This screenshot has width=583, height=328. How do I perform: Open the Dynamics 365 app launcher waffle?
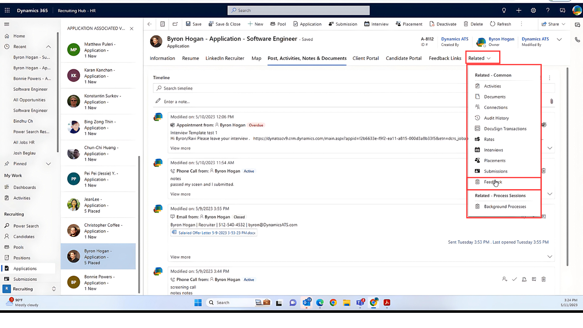[x=7, y=10]
